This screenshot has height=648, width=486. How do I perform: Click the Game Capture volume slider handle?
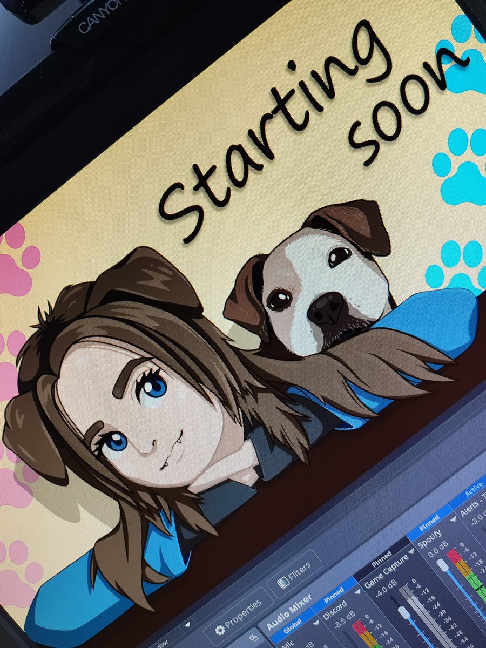(403, 613)
